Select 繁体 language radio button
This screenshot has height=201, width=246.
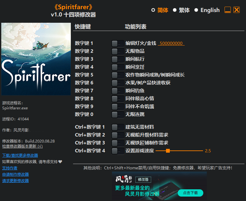pyautogui.click(x=175, y=10)
